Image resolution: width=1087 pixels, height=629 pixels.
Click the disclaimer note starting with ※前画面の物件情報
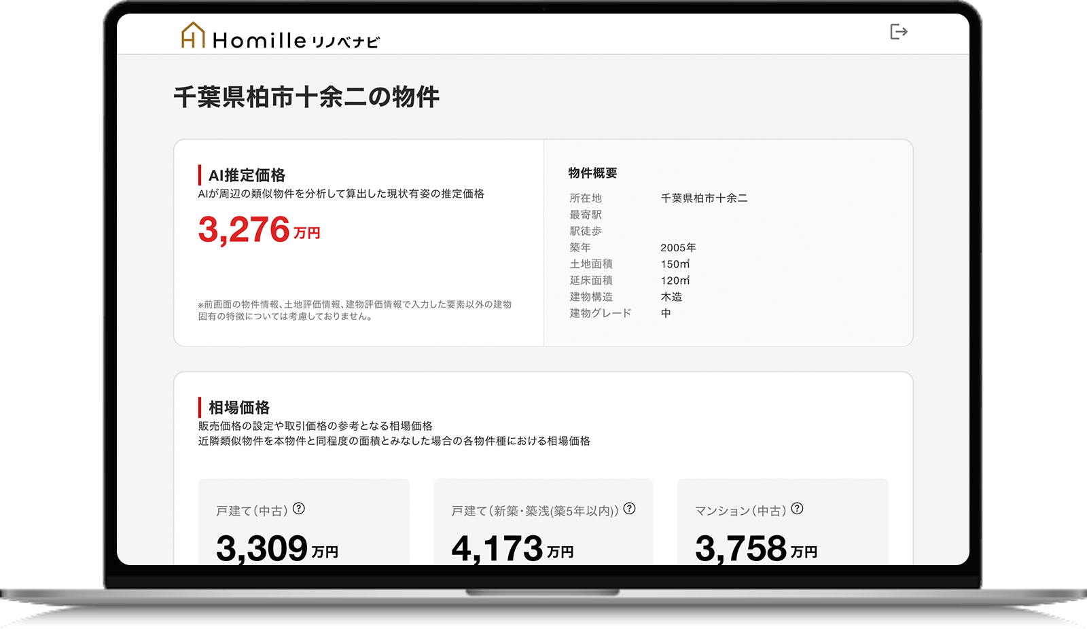355,310
